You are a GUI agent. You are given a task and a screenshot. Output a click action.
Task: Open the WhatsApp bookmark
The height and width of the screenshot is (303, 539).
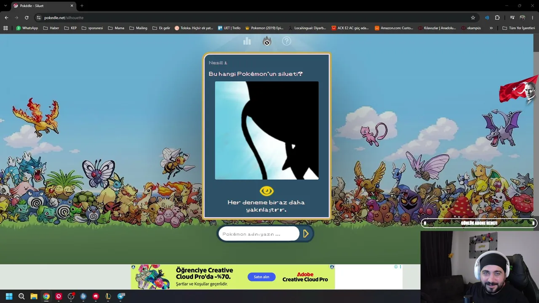[x=27, y=28]
